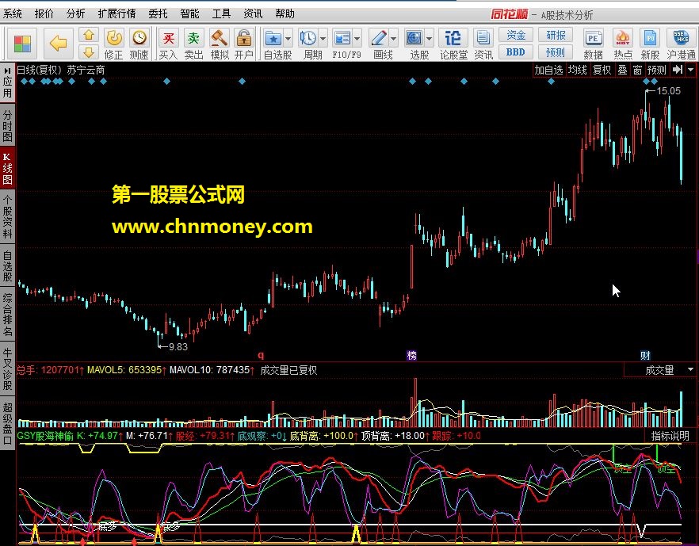Viewport: 699px width, 546px height.
Task: Toggle the 窗 window button
Action: point(637,70)
